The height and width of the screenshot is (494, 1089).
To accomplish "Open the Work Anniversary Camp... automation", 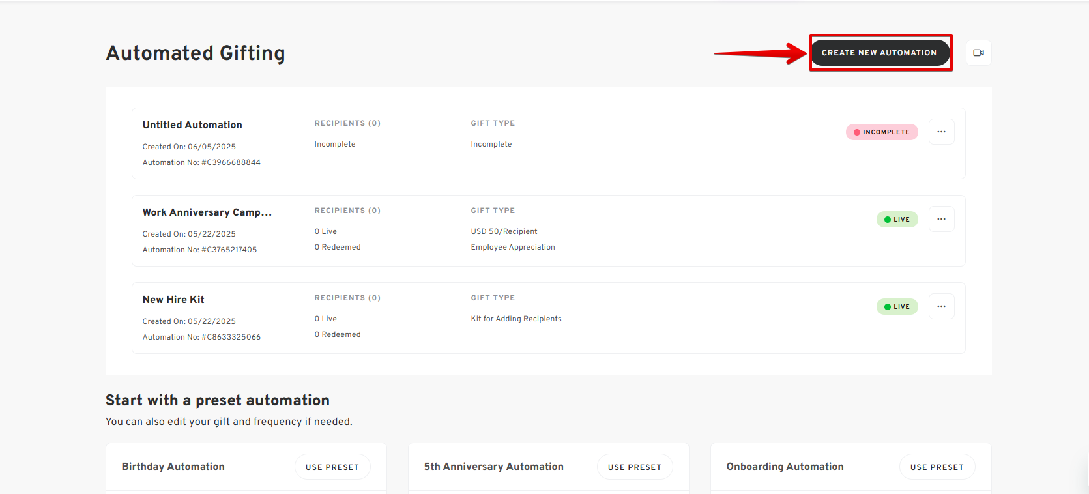I will (x=207, y=212).
